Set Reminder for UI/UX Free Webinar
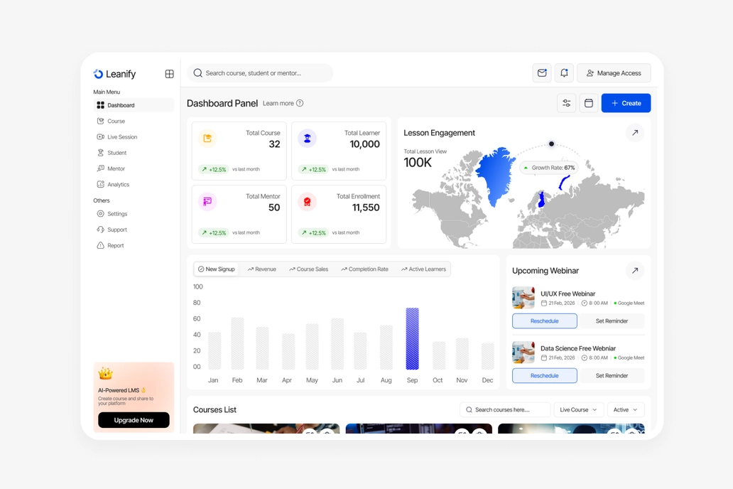The width and height of the screenshot is (733, 489). pyautogui.click(x=612, y=321)
